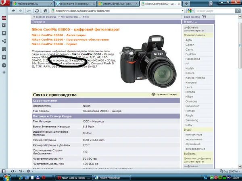Click the Google search input field

pos(215,11)
